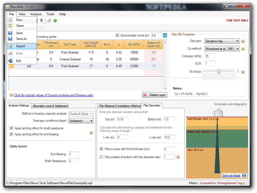Click the Export arrow icon in File menu
This screenshot has width=257, height=193.
10,46
